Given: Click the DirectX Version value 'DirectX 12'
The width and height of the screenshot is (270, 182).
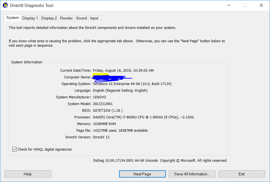Looking at the screenshot, I should pos(101,137).
